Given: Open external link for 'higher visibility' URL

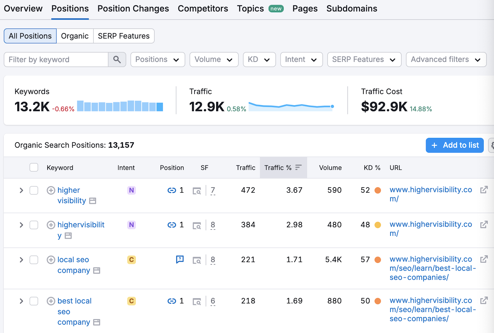Looking at the screenshot, I should pyautogui.click(x=484, y=190).
